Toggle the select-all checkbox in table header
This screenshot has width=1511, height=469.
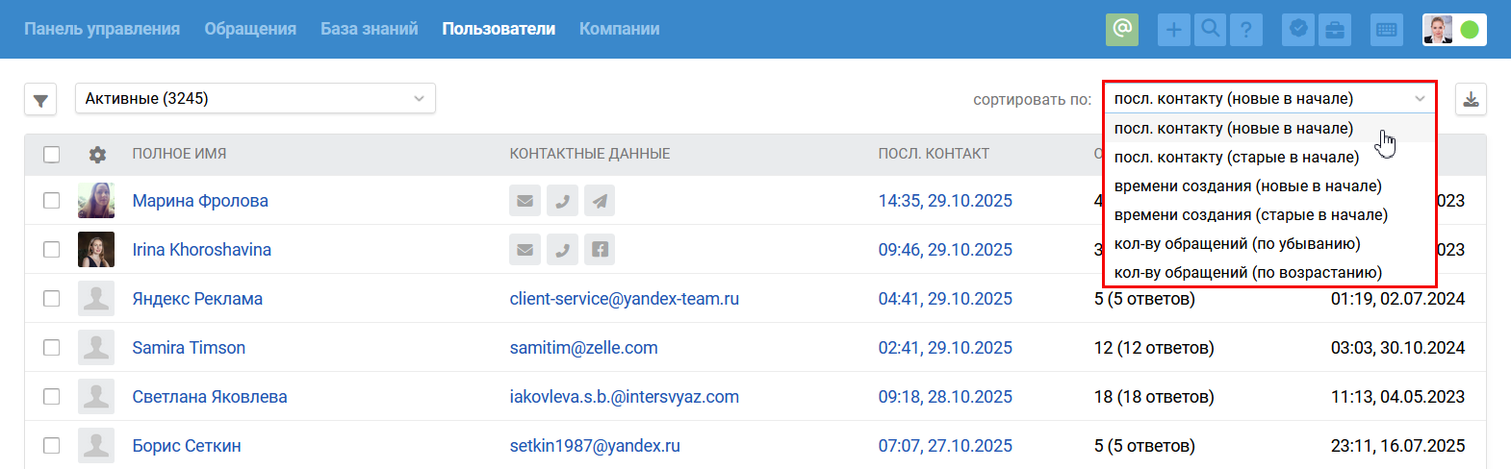pyautogui.click(x=52, y=154)
